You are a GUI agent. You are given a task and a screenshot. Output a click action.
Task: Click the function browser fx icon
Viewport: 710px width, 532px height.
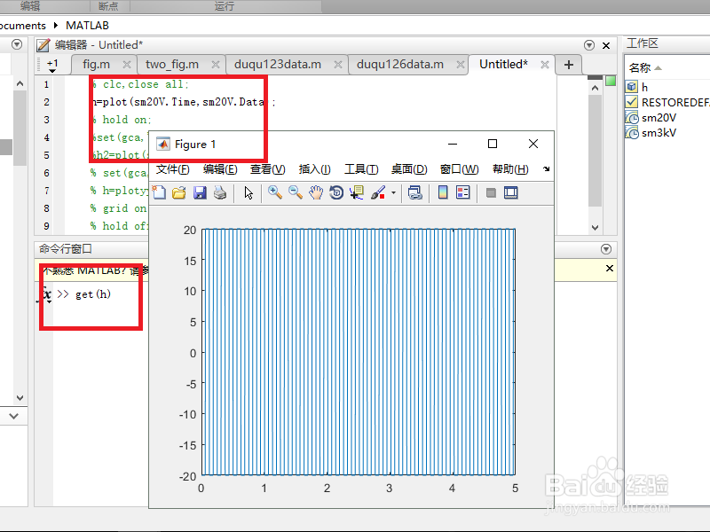(45, 294)
